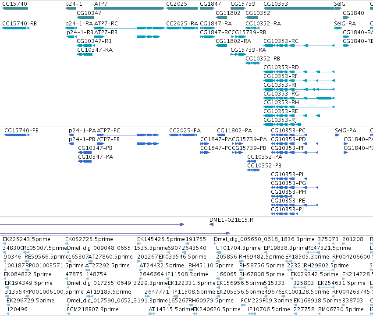The height and width of the screenshot is (316, 373).
Task: Select the AT24432.5prime EST label
Action: (162, 266)
